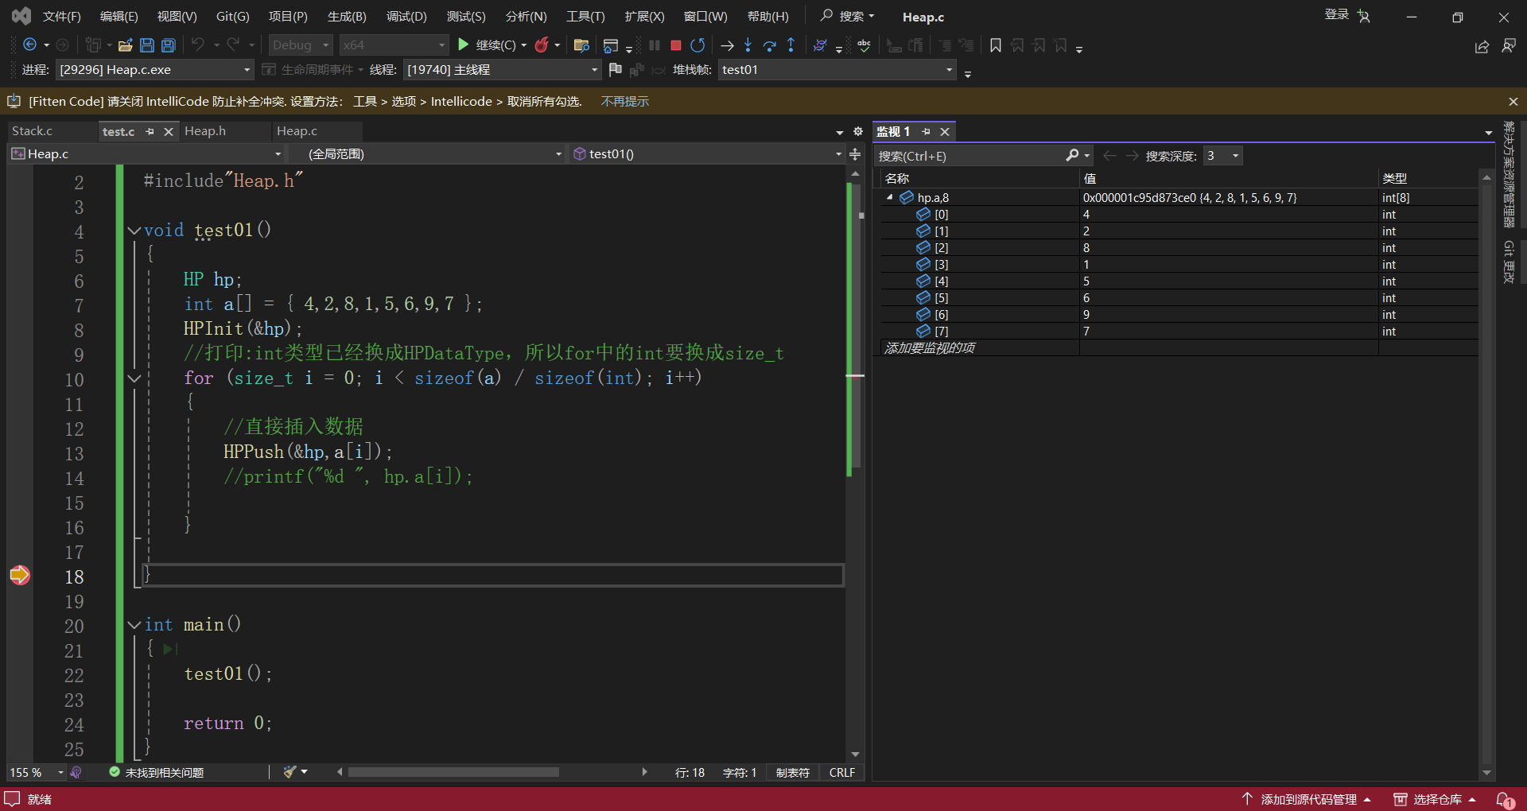The width and height of the screenshot is (1527, 811).
Task: Collapse the for loop code block
Action: click(x=134, y=378)
